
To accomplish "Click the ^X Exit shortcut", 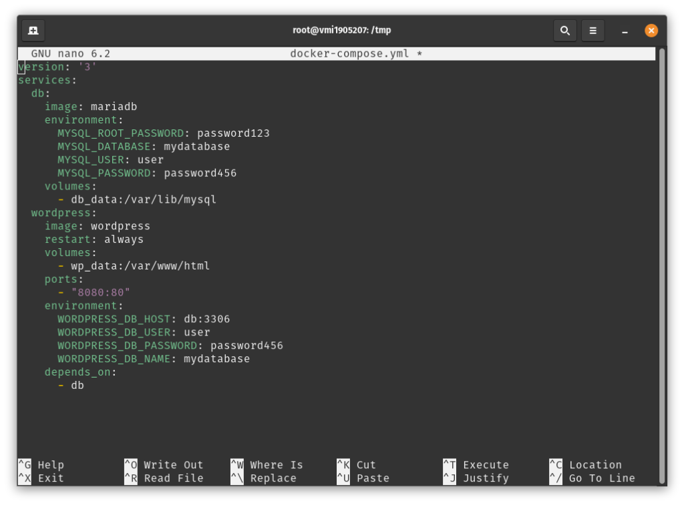I will (x=41, y=478).
